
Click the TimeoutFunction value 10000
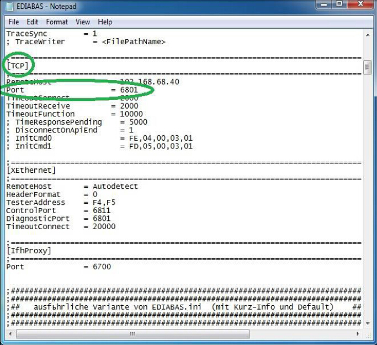point(131,114)
